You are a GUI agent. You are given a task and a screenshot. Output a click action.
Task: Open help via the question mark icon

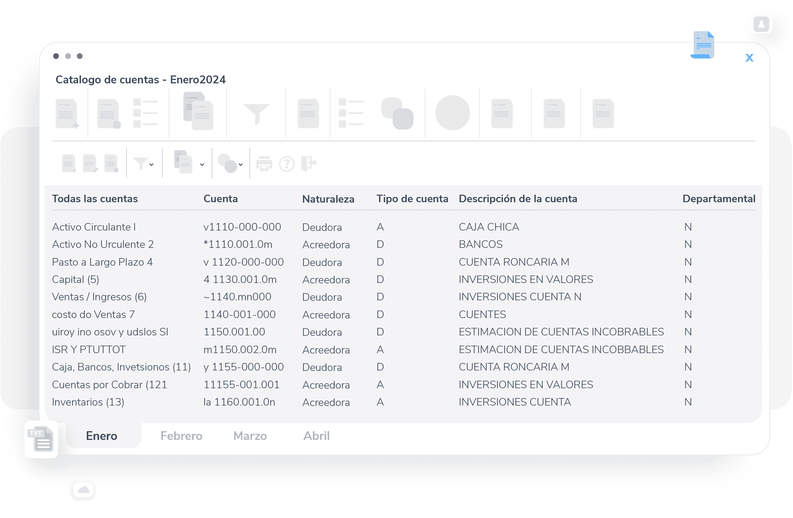click(x=287, y=163)
